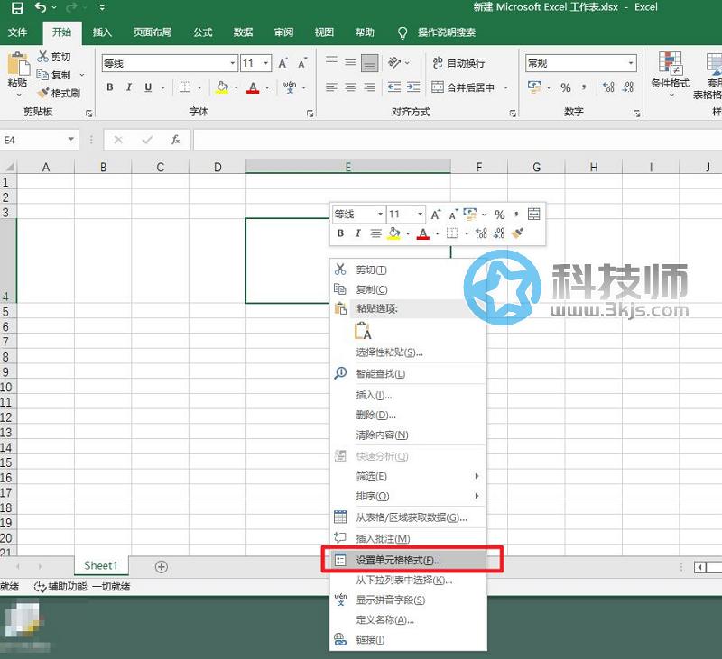Toggle Italic in ribbon font group
Image resolution: width=722 pixels, height=659 pixels.
pyautogui.click(x=129, y=87)
